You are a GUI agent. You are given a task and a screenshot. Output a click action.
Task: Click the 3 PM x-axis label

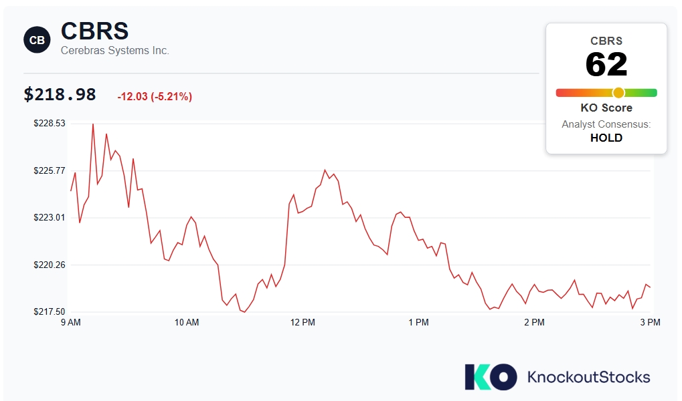pyautogui.click(x=651, y=322)
